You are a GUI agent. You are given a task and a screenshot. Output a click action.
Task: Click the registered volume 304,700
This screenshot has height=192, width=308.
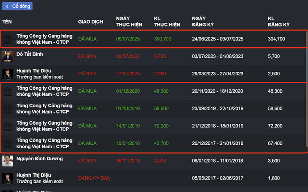click(x=276, y=39)
